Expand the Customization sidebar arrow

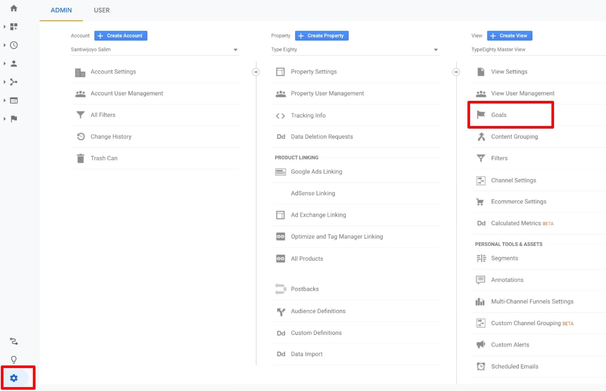[4, 27]
